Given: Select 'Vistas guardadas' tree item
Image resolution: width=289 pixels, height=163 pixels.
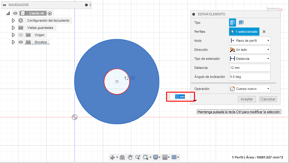Looking at the screenshot, I should 40,28.
